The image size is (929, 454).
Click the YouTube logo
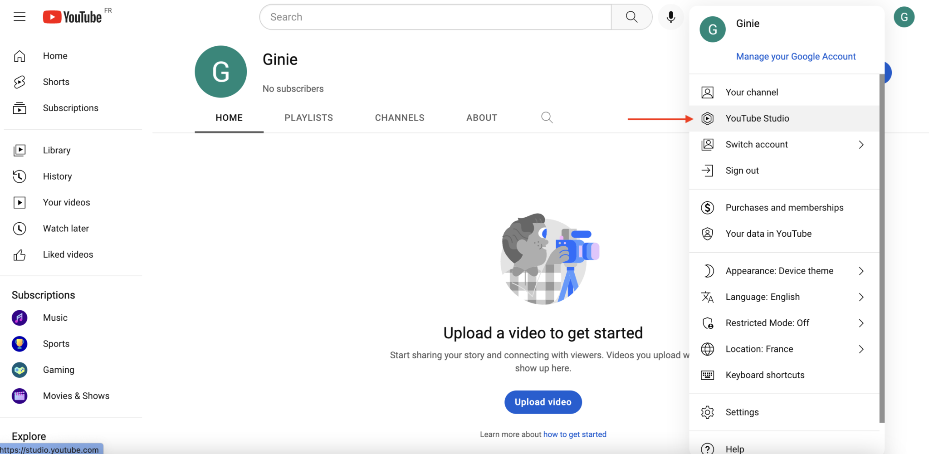coord(73,17)
